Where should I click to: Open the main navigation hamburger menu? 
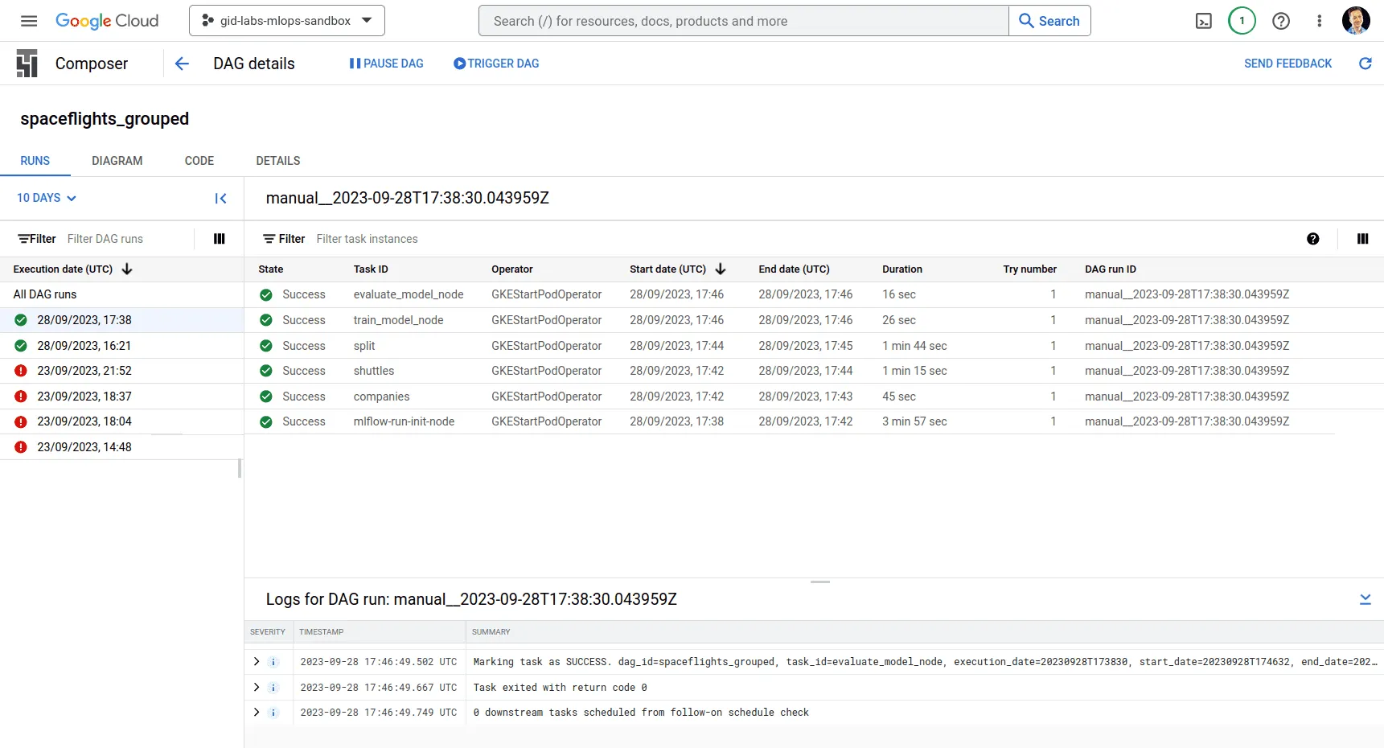click(x=29, y=21)
